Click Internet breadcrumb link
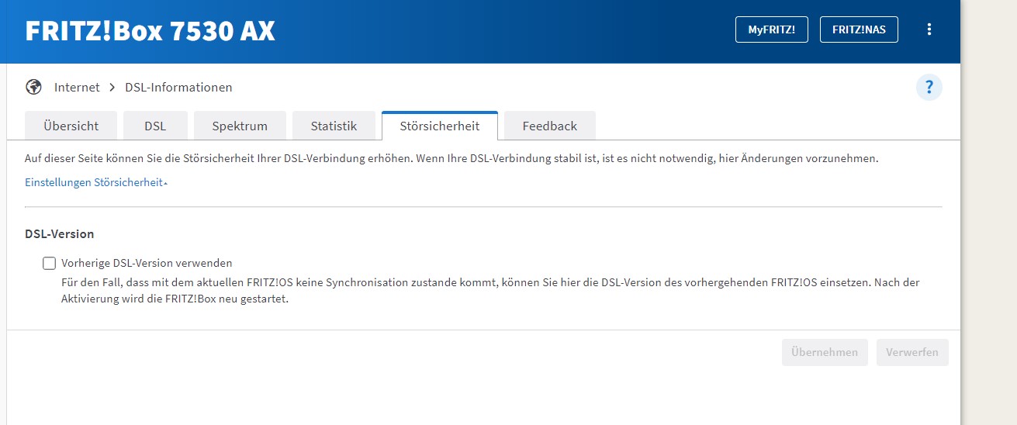1017x425 pixels. 77,87
